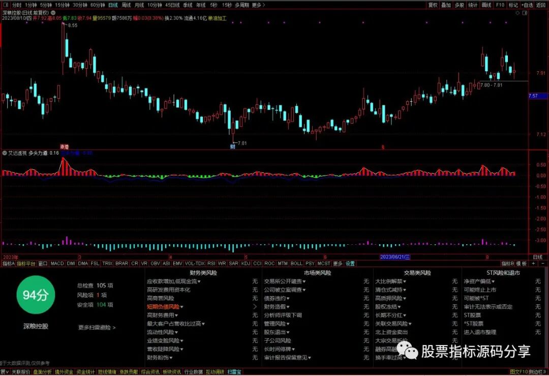The width and height of the screenshot is (549, 376).
Task: Click the 财 marker below the 7.01 low
Action: [232, 147]
